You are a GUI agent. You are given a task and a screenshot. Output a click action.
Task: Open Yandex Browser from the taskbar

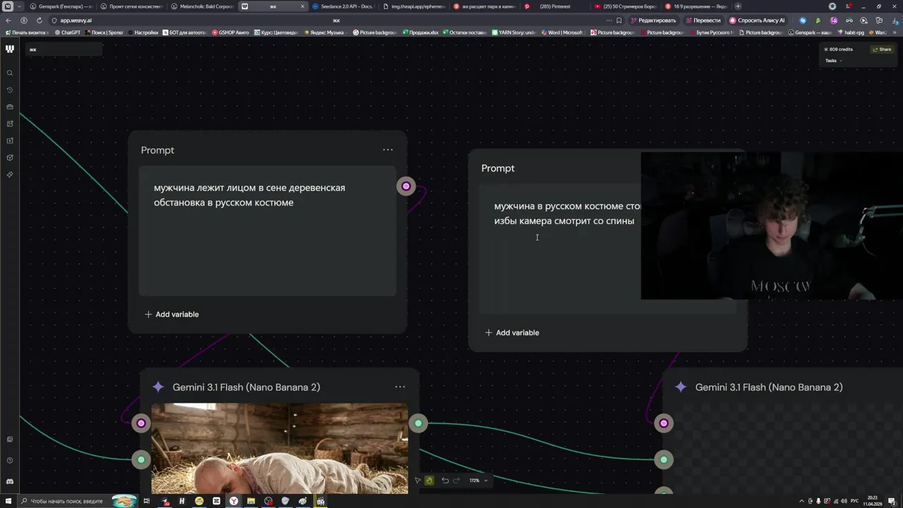[233, 501]
